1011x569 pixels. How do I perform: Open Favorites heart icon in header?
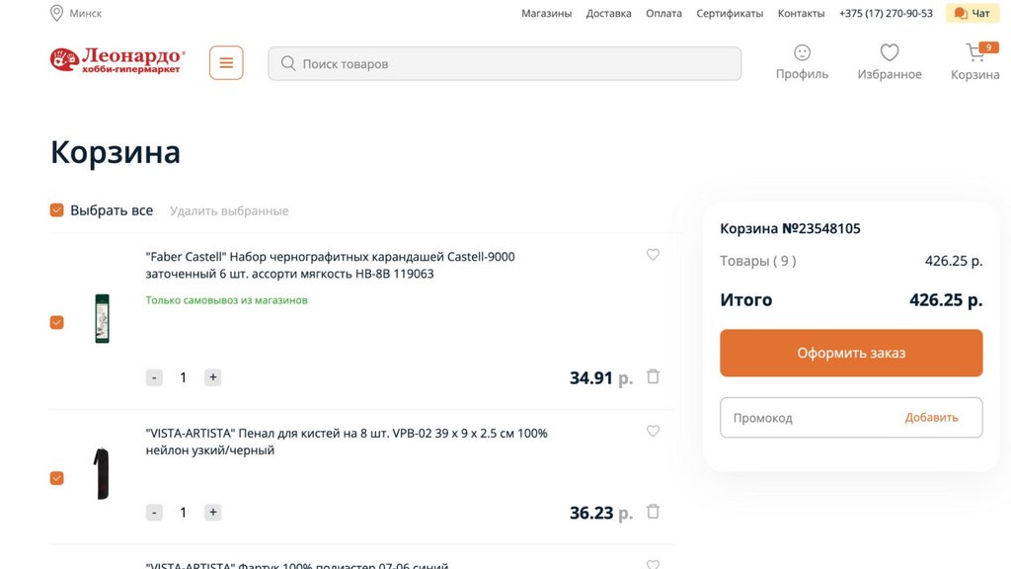click(890, 52)
